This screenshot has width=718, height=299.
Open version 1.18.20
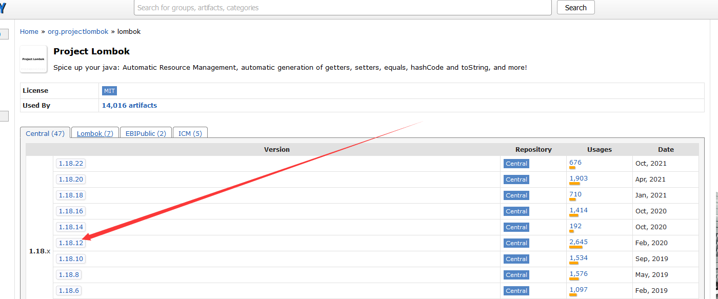71,180
